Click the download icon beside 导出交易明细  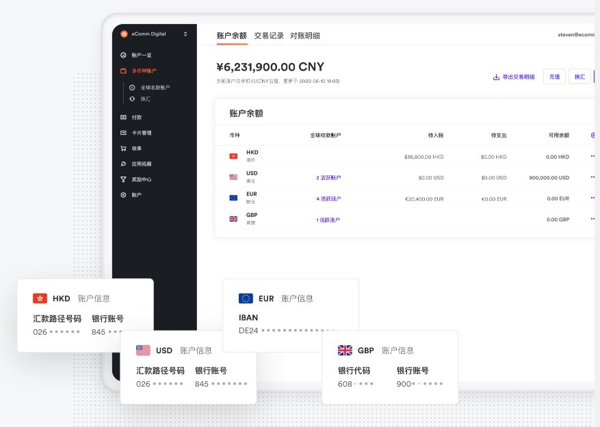495,77
